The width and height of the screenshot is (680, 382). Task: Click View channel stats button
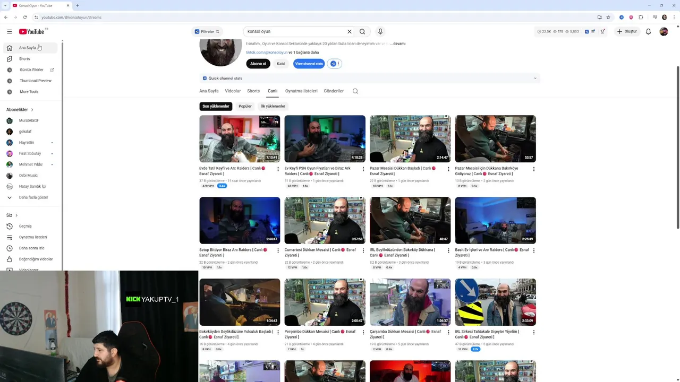point(309,64)
